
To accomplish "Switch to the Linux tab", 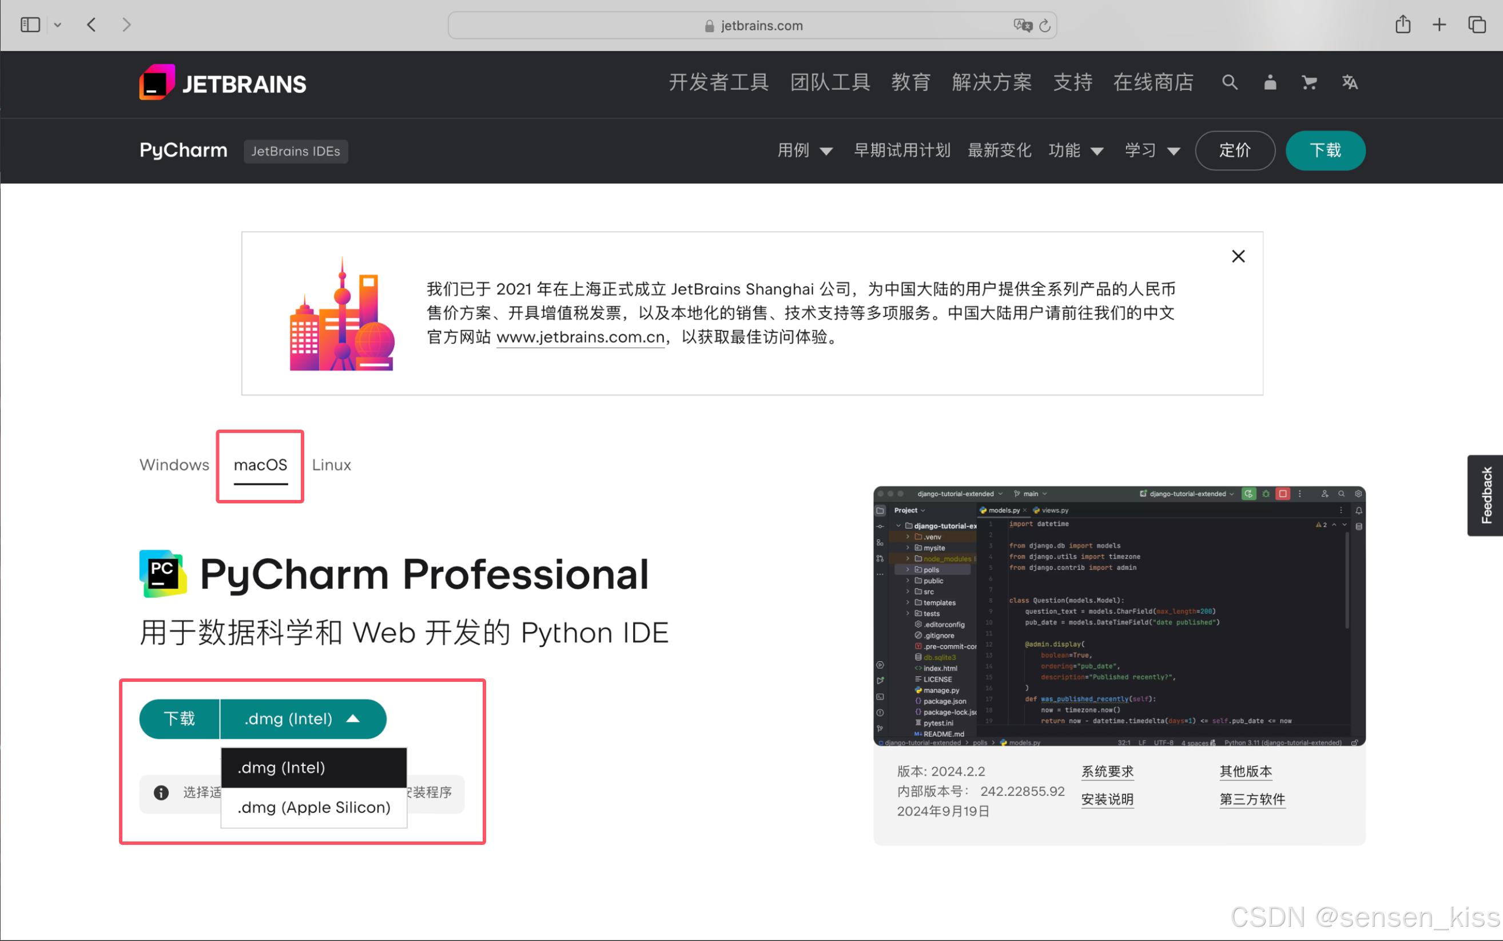I will point(332,465).
